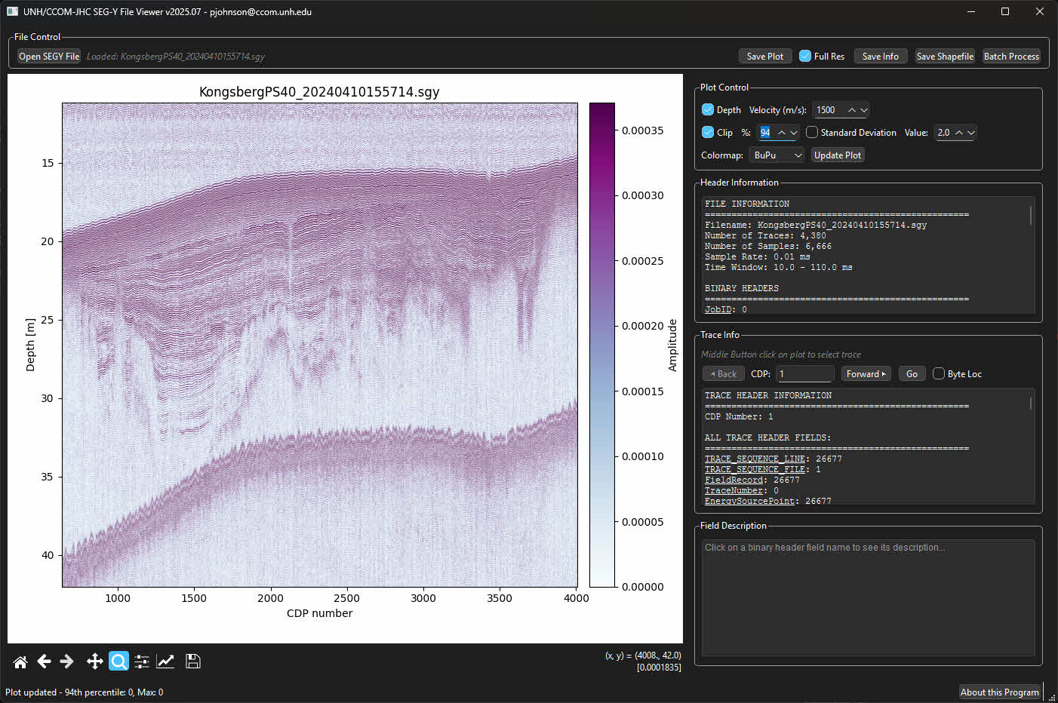Click the JobID header field link

718,309
